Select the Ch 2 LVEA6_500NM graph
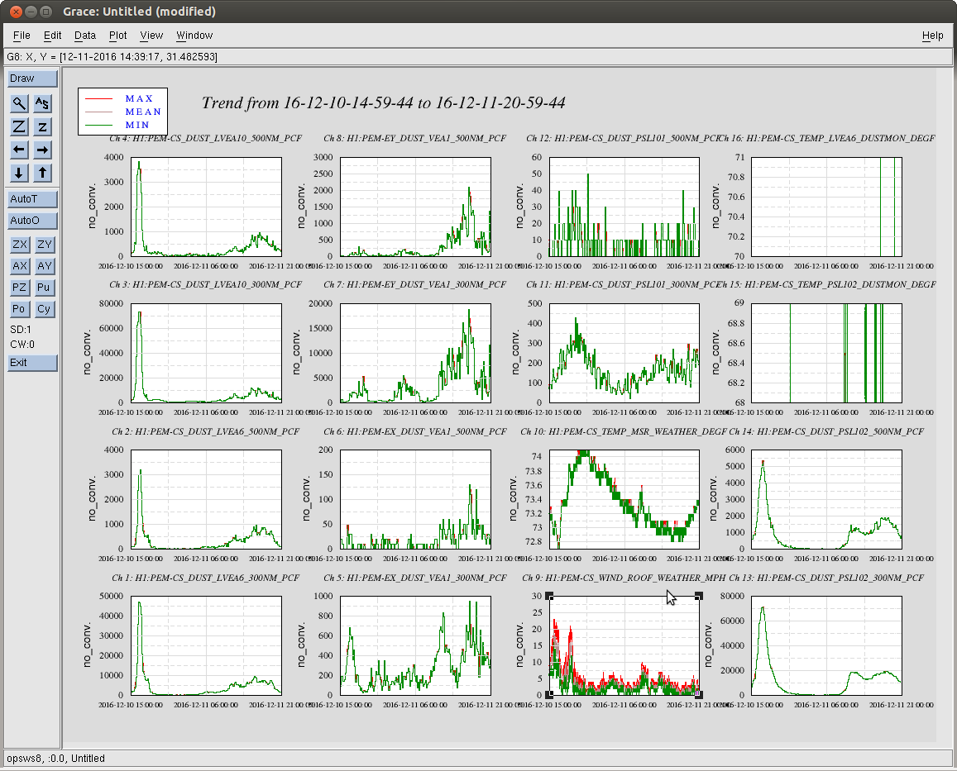The image size is (957, 771). point(206,500)
